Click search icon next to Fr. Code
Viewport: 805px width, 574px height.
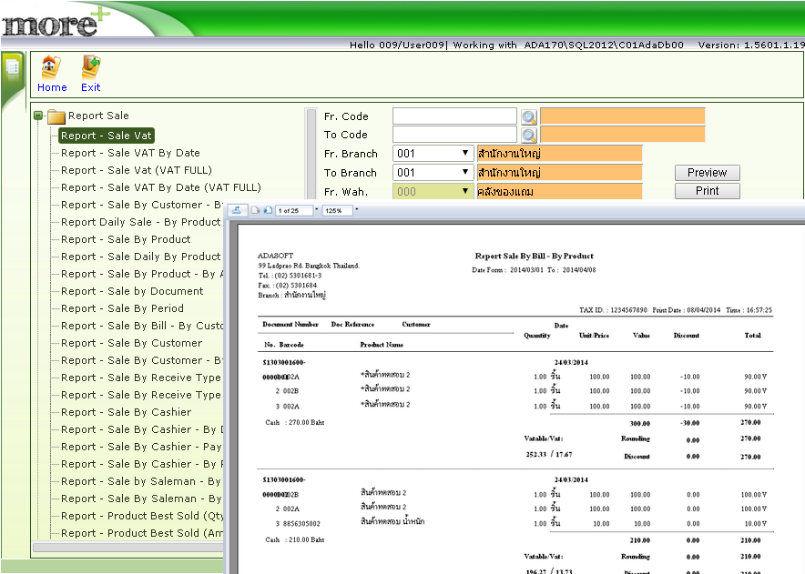(x=529, y=116)
